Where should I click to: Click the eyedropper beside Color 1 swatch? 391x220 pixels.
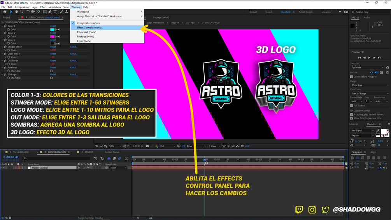click(x=58, y=30)
